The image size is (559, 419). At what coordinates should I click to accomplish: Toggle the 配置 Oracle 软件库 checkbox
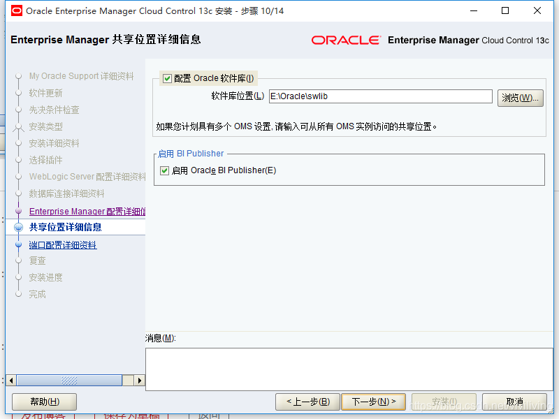167,78
